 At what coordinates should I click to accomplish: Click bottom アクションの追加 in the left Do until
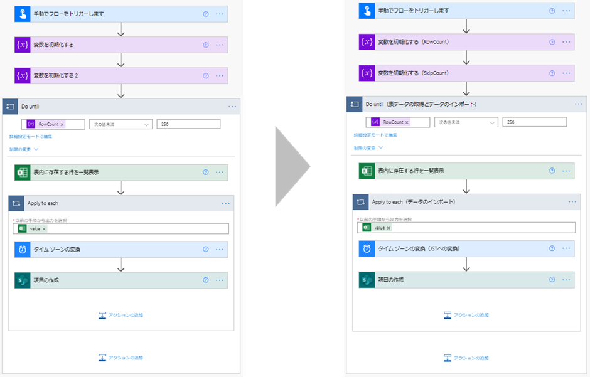pos(121,358)
